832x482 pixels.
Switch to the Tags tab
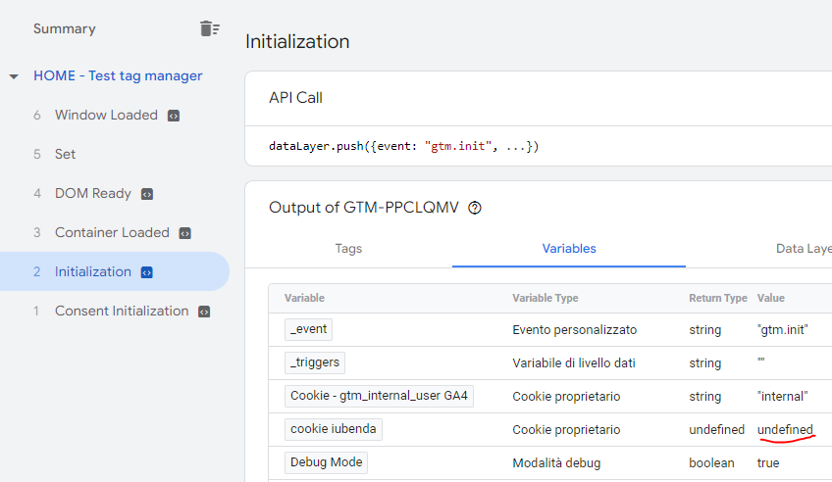[348, 249]
